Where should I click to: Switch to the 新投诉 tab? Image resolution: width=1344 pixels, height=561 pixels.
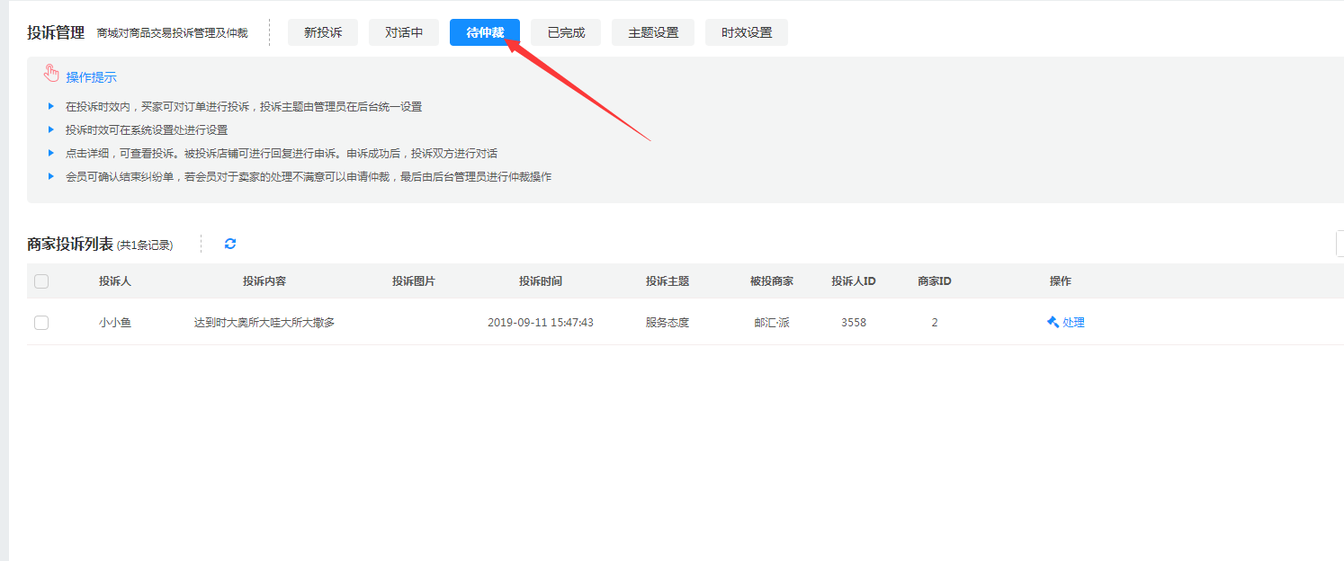coord(322,32)
